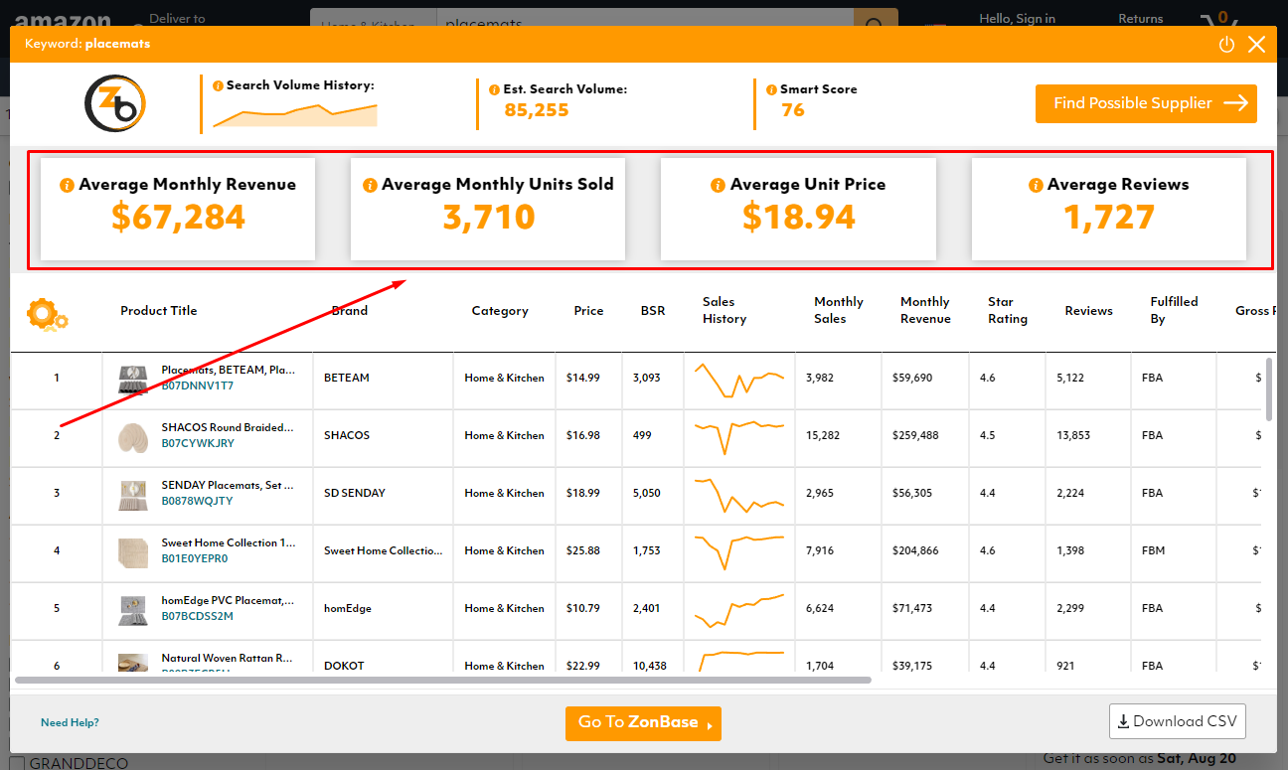This screenshot has width=1288, height=770.
Task: Sort by Price column header
Action: point(588,311)
